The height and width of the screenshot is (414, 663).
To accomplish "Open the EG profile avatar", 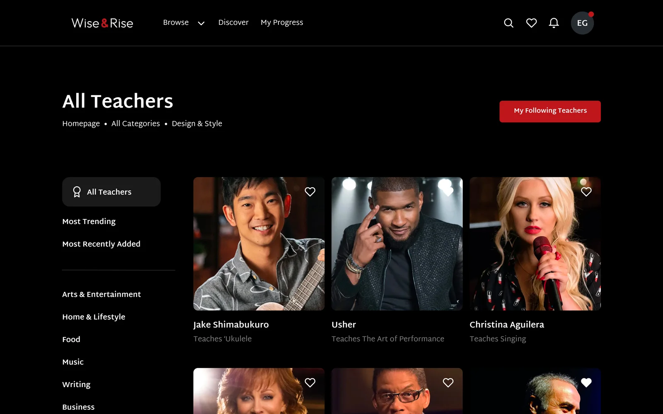I will tap(582, 23).
